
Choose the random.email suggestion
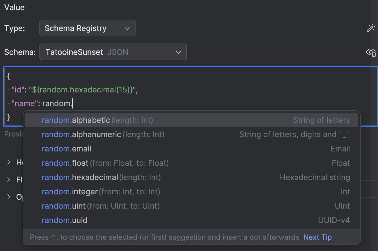point(66,148)
